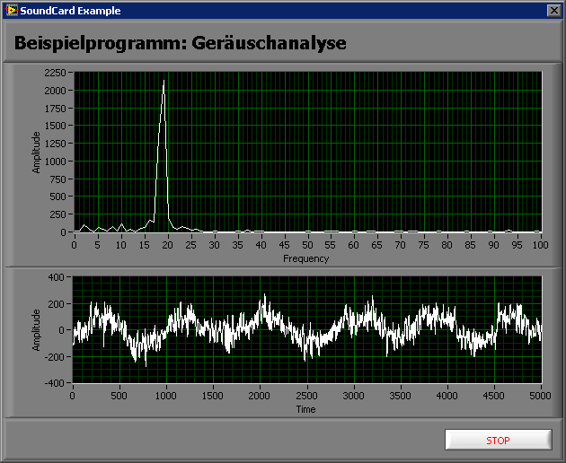
Task: Click the 35 value on frequency axis
Action: pos(237,245)
